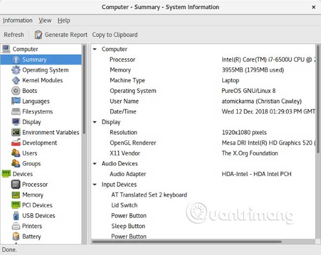Open the Information menu
The height and width of the screenshot is (255, 321).
click(18, 20)
